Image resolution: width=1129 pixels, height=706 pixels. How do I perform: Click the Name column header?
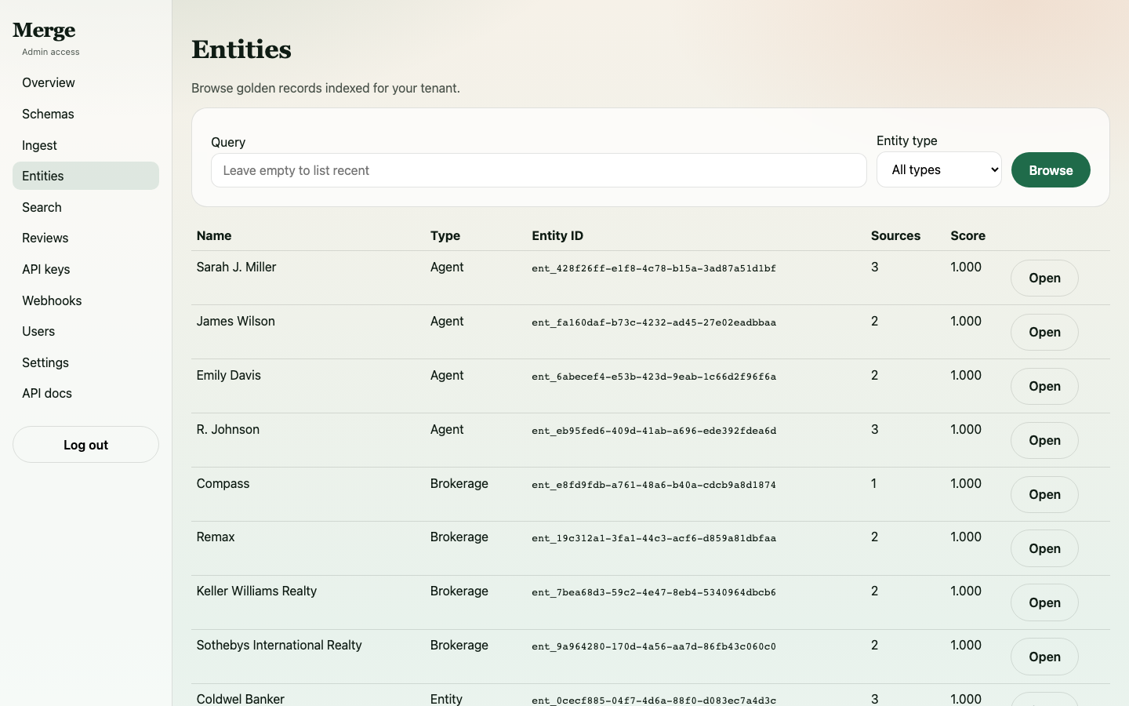(214, 235)
